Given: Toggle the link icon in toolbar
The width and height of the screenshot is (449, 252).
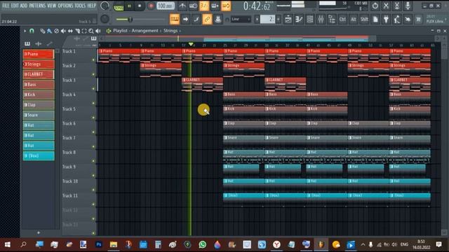Looking at the screenshot, I should pyautogui.click(x=207, y=19).
